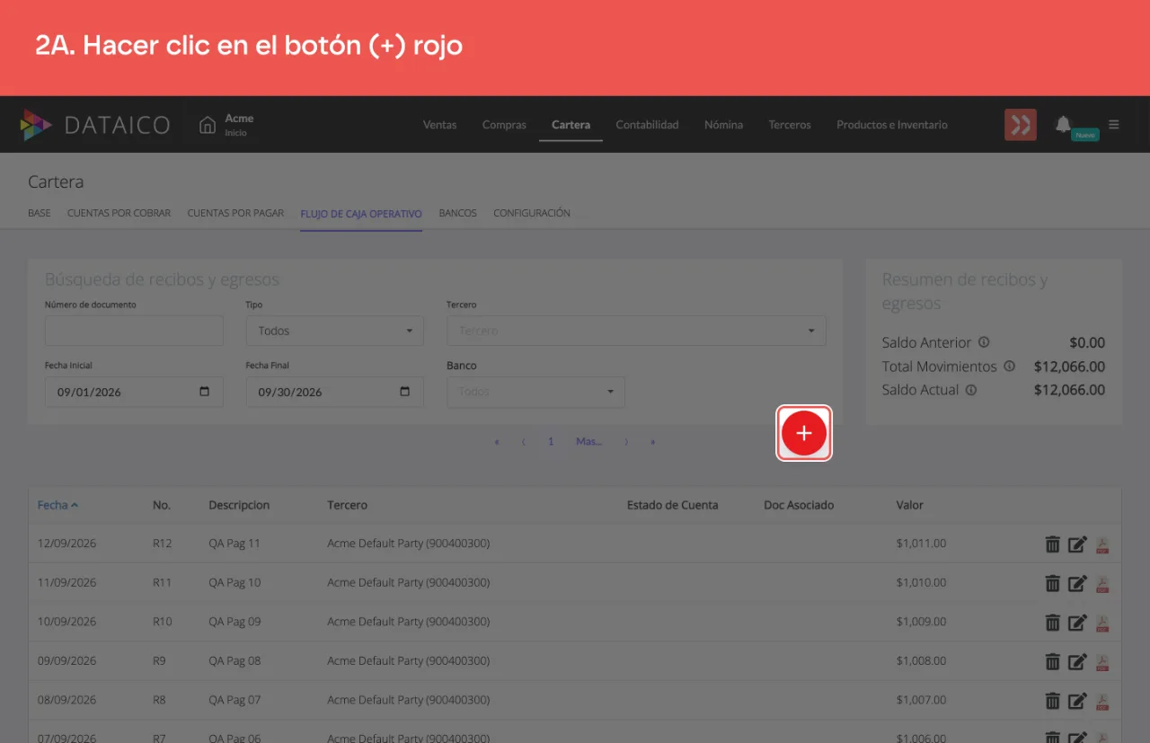Select page 1 in pagination
The image size is (1150, 743).
click(x=551, y=442)
